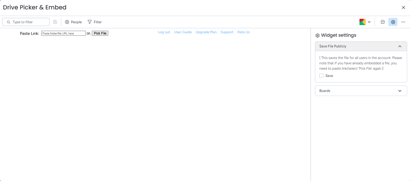Viewport: 410px width, 181px height.
Task: Toggle widget settings gear icon
Action: tap(393, 22)
